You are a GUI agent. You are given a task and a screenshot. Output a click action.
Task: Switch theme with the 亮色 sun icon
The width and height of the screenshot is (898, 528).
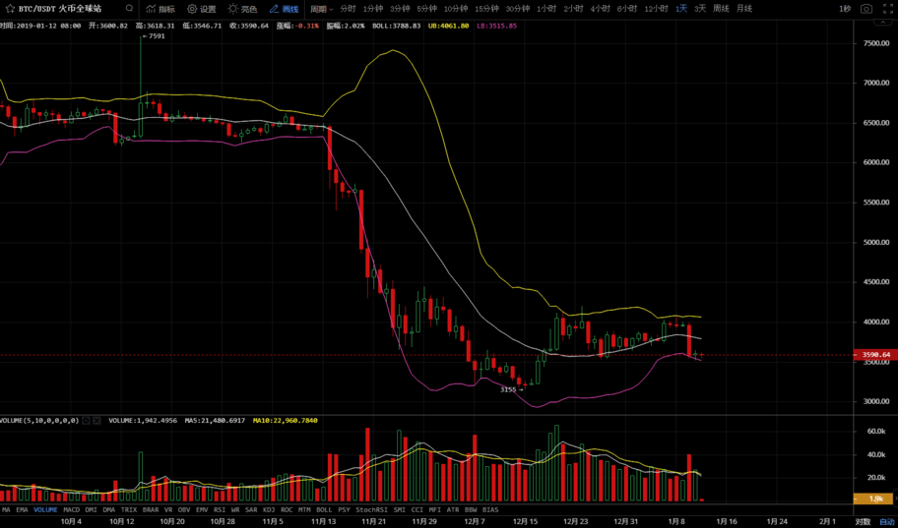pyautogui.click(x=242, y=9)
